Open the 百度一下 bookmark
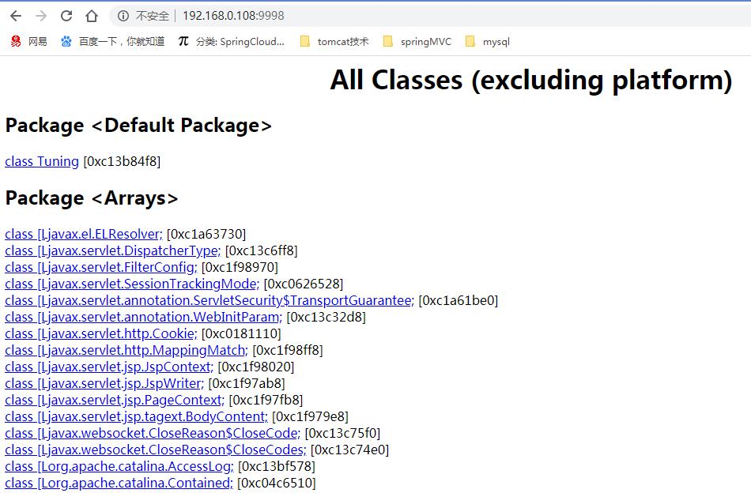This screenshot has width=751, height=493. [112, 42]
